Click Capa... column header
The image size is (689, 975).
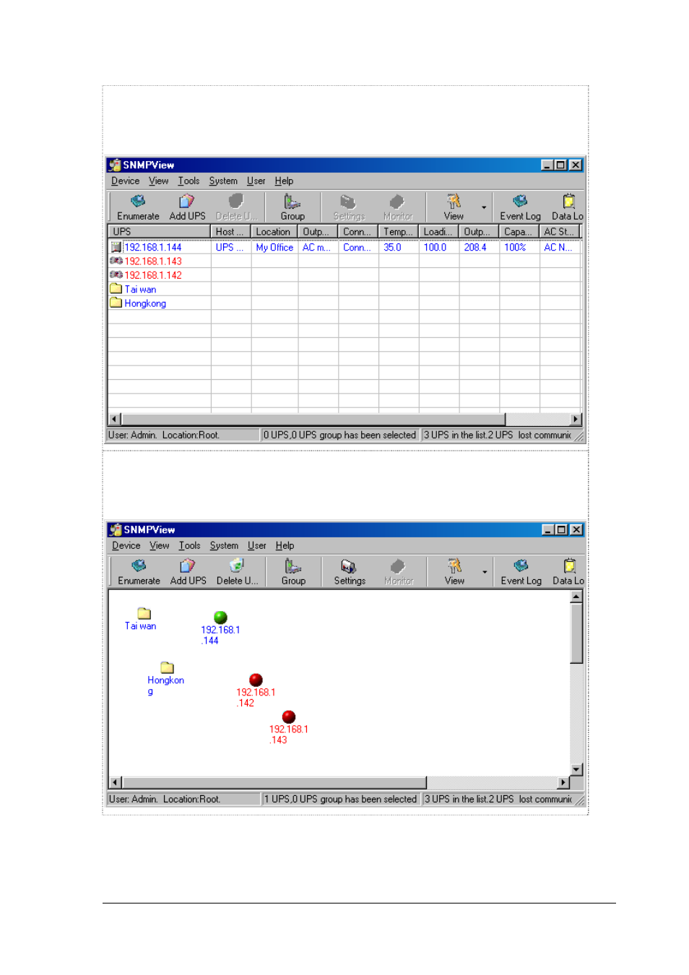tap(519, 232)
